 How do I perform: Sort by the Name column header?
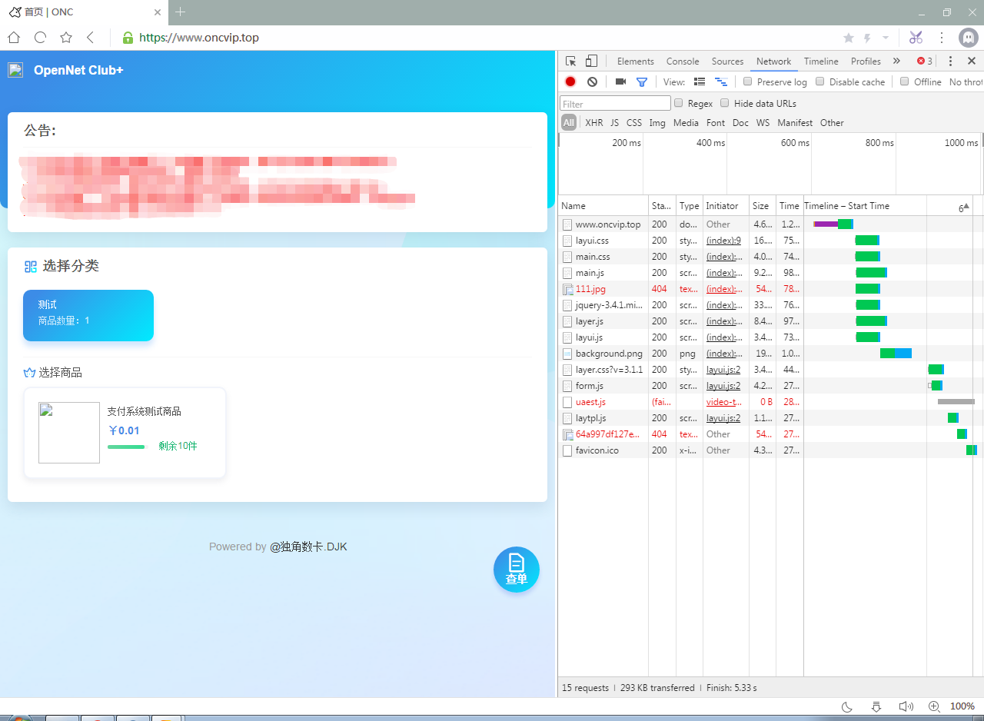click(x=603, y=206)
